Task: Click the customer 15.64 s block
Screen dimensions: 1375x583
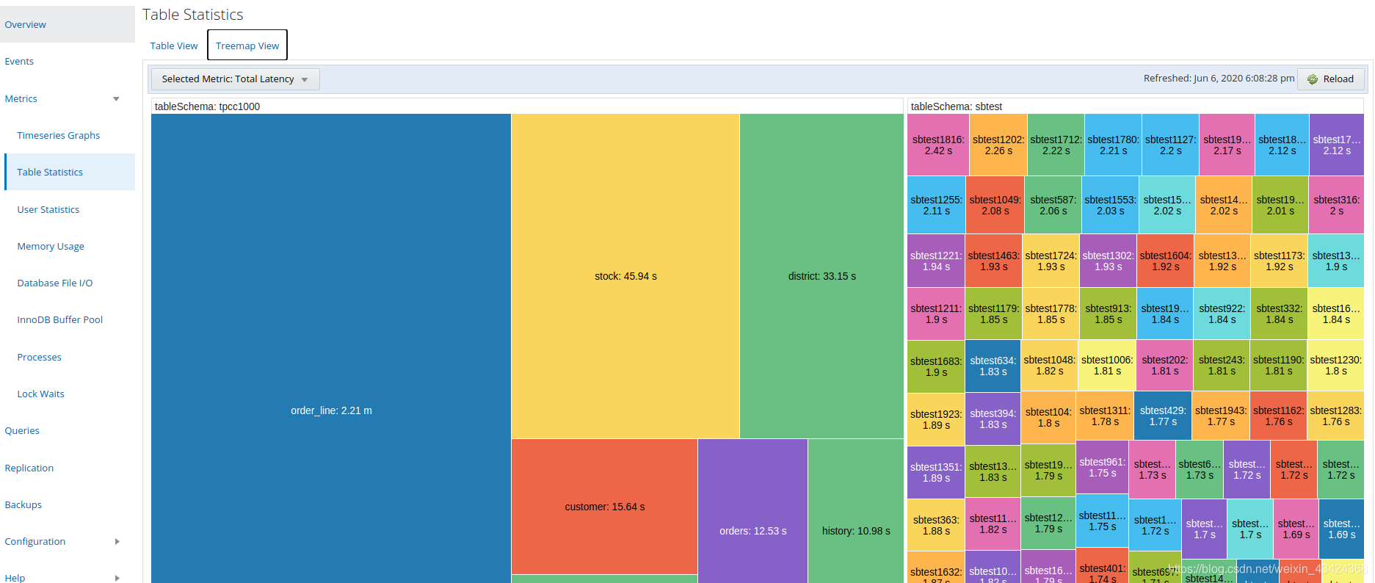Action: tap(604, 507)
